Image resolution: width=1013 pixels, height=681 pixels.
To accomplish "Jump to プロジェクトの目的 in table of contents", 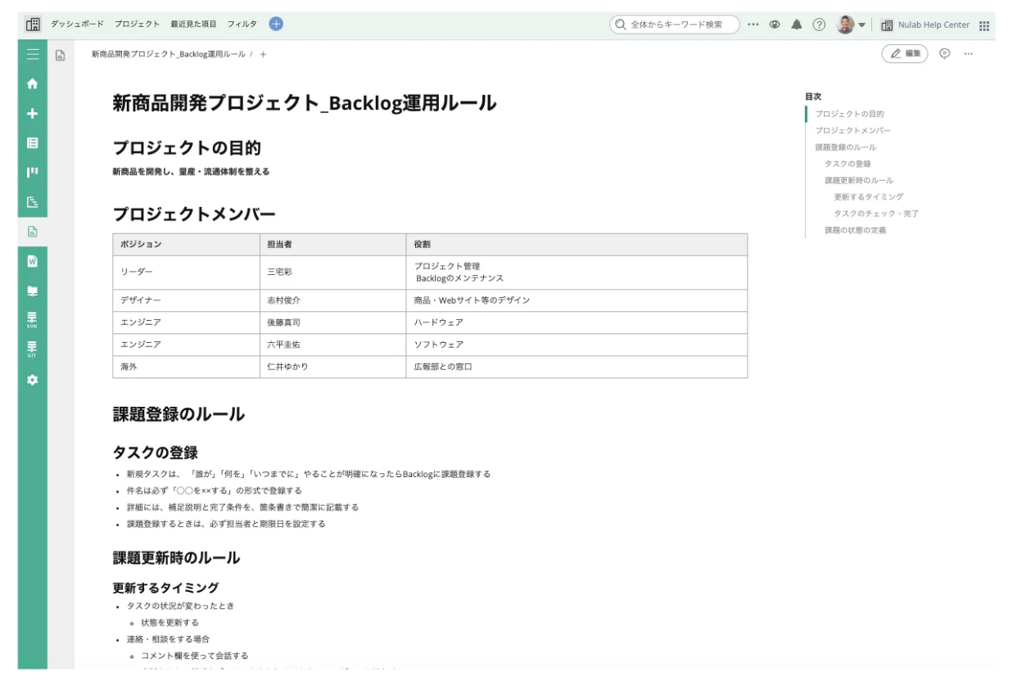I will [x=849, y=114].
